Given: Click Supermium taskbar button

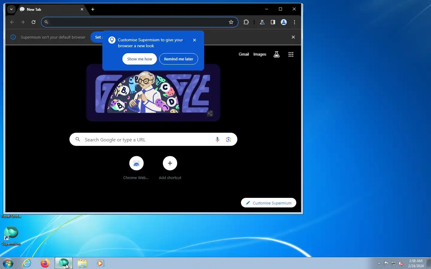Looking at the screenshot, I should (x=64, y=263).
